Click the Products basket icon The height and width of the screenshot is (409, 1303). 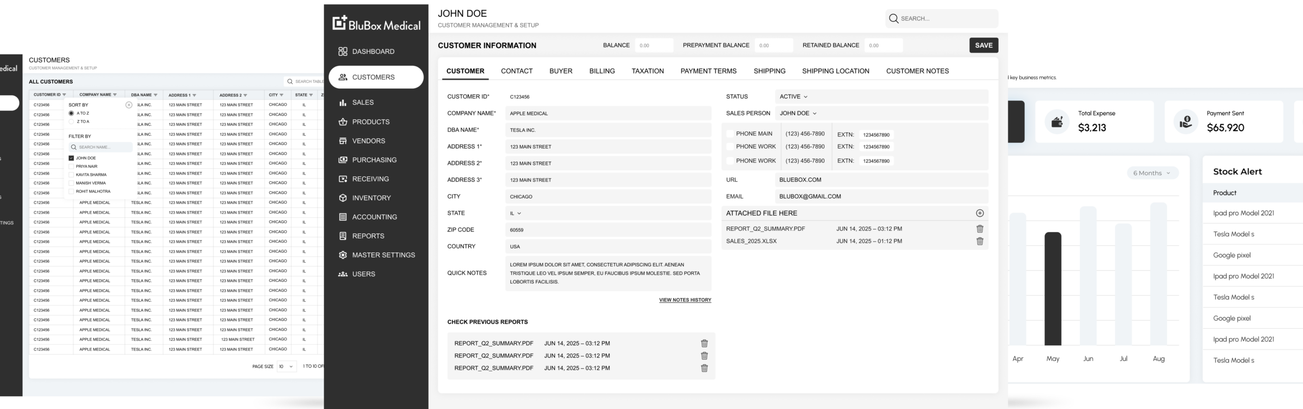click(x=343, y=122)
